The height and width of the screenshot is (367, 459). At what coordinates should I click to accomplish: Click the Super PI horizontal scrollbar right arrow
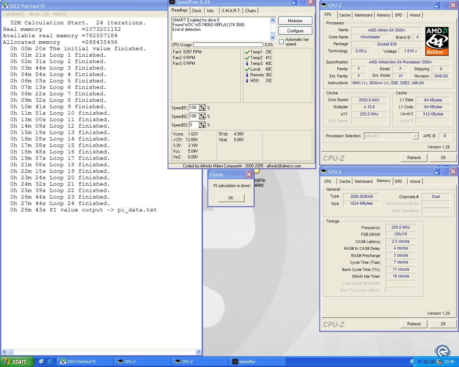pos(198,352)
